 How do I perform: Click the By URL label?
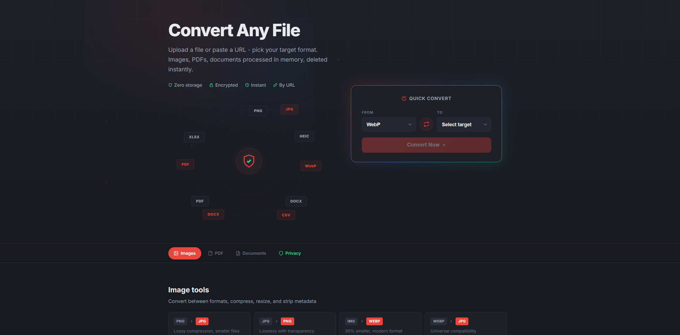coord(287,85)
